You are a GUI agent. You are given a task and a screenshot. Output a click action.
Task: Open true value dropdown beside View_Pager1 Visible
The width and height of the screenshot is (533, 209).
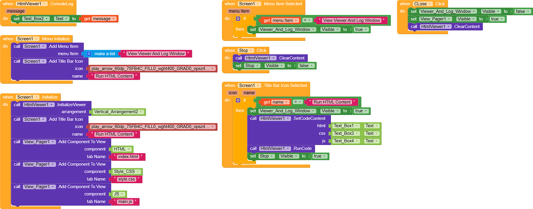pos(497,19)
